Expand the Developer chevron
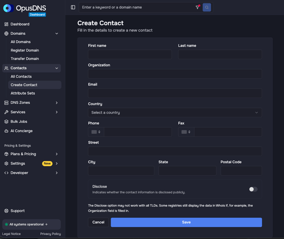This screenshot has width=284, height=239. pyautogui.click(x=57, y=173)
